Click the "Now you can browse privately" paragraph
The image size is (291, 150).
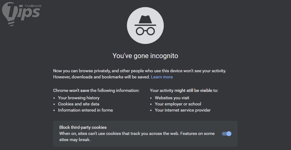[x=140, y=71]
